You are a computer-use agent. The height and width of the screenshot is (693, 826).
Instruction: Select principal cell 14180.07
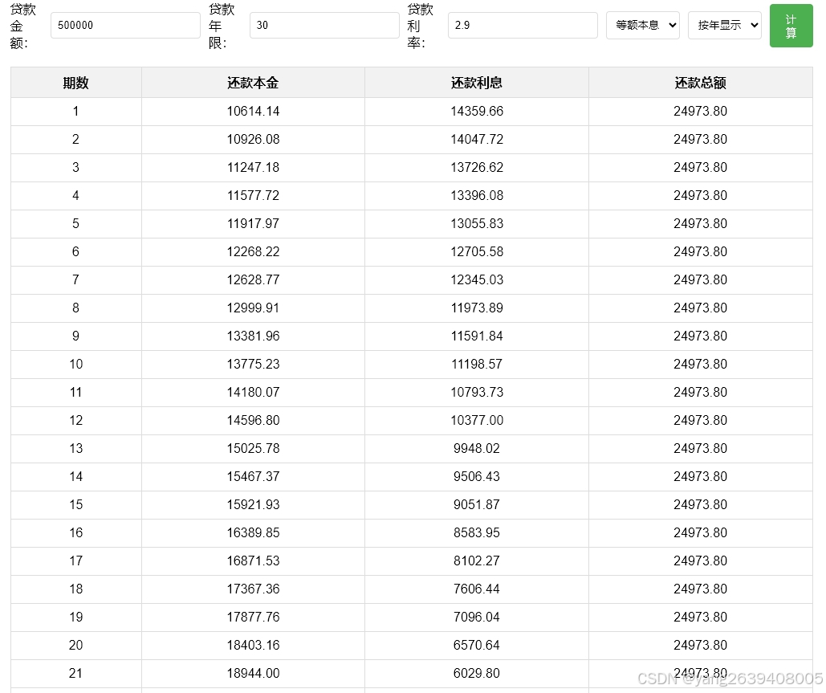click(253, 392)
